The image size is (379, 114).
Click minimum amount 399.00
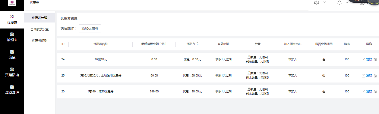pyautogui.click(x=154, y=91)
